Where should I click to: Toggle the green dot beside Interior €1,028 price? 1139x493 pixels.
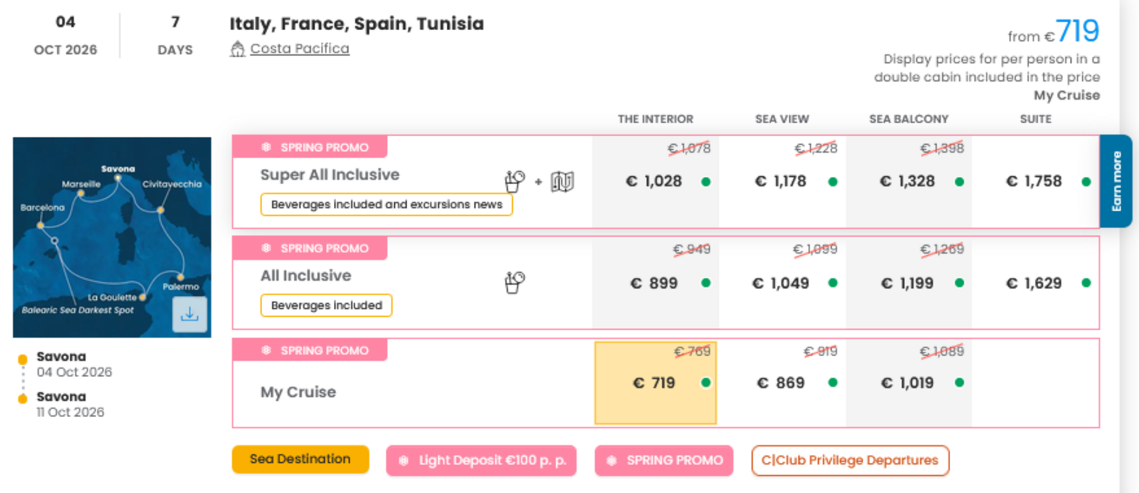[x=705, y=181]
